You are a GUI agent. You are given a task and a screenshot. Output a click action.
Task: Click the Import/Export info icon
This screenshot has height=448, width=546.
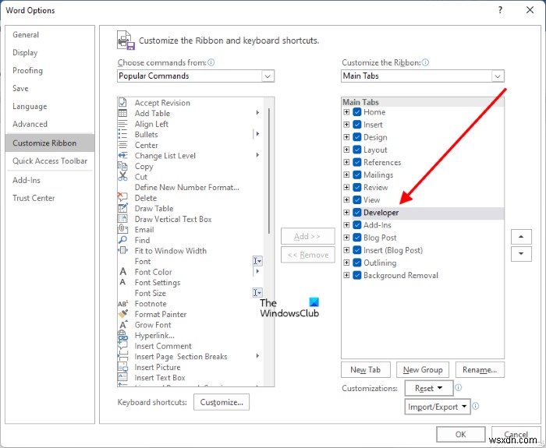[475, 406]
